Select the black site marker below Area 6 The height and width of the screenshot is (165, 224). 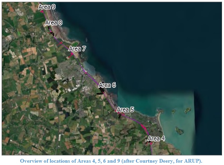pyautogui.click(x=100, y=93)
